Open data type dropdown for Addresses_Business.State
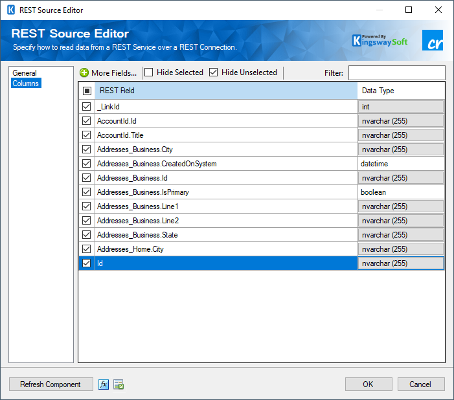The height and width of the screenshot is (400, 454). 401,235
